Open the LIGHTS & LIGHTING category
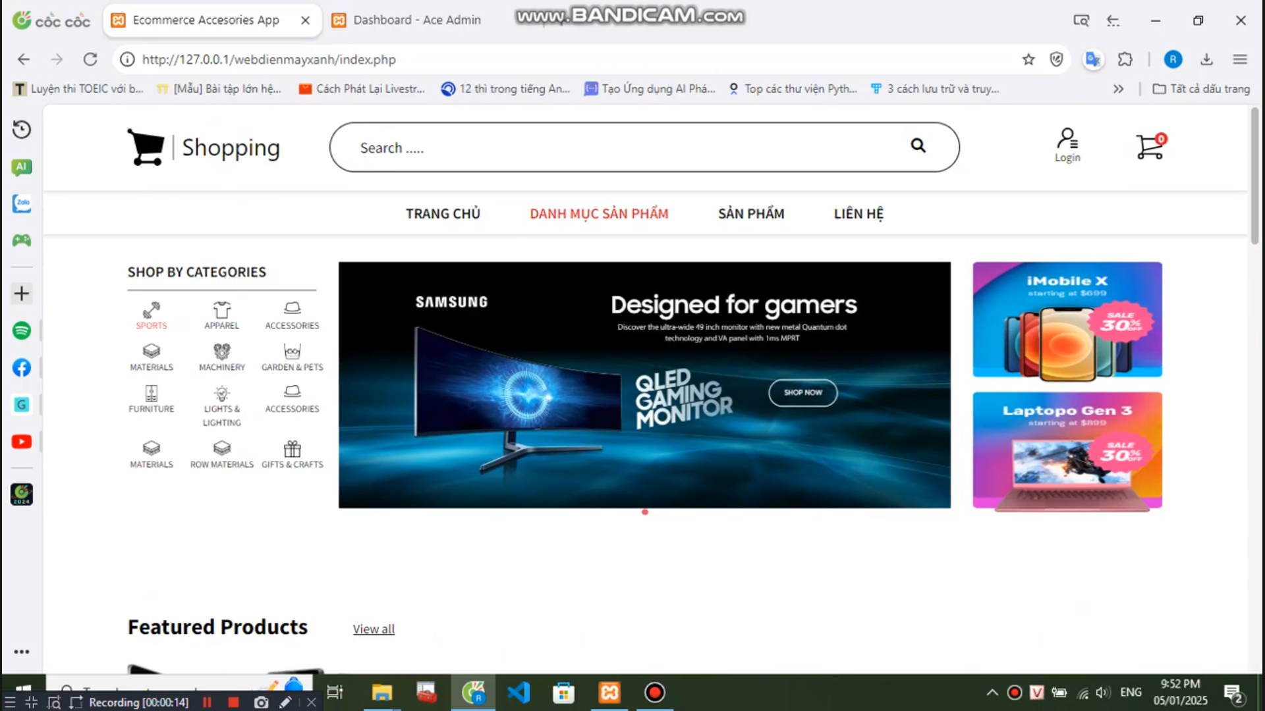 point(222,406)
